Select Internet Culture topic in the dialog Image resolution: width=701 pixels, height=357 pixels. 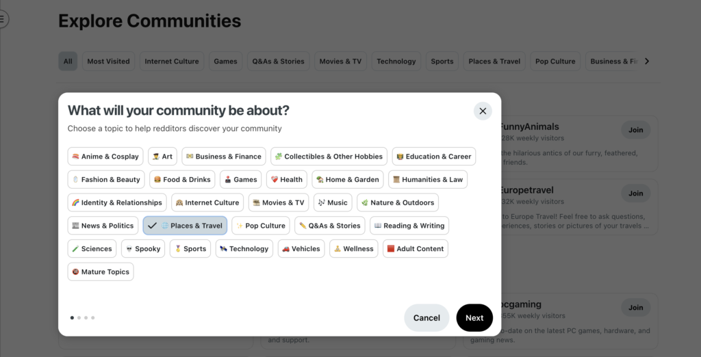(207, 202)
